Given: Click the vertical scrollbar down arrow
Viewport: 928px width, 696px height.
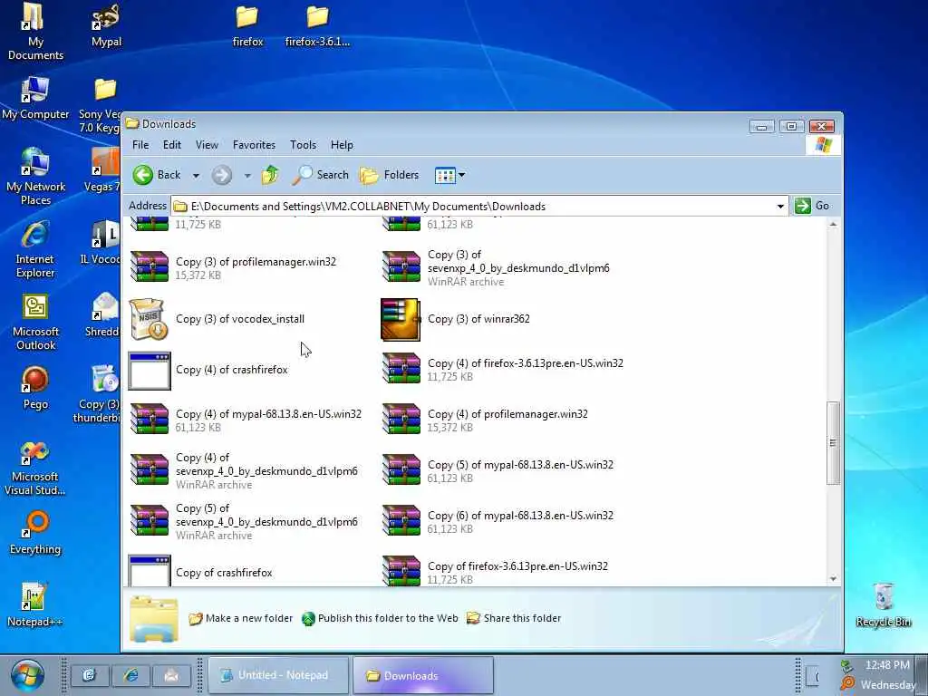Looking at the screenshot, I should point(833,579).
